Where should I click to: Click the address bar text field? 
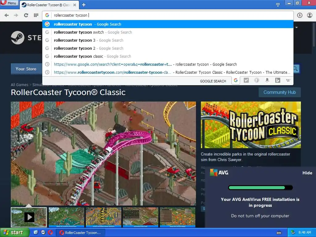tap(172, 15)
